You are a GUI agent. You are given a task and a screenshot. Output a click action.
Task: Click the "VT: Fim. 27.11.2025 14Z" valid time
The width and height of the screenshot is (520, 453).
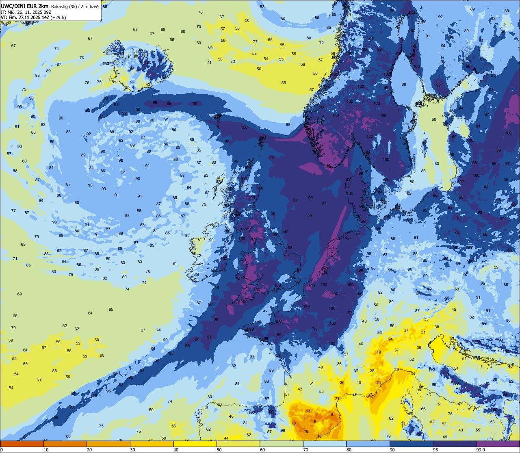[25, 17]
